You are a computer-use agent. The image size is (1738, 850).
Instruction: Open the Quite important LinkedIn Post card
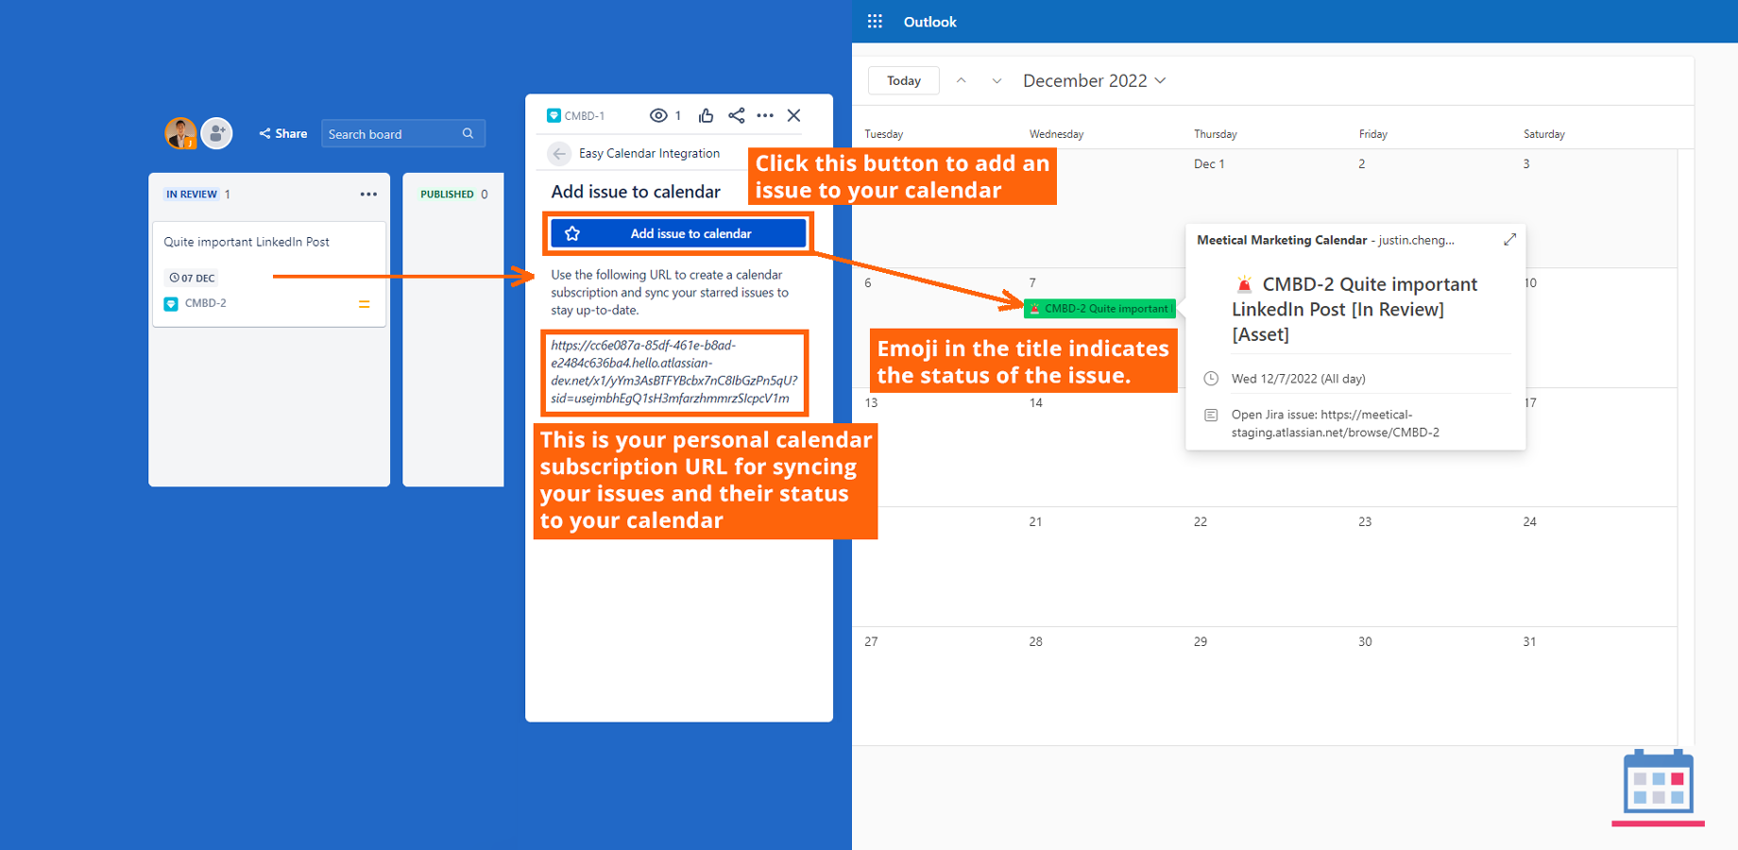coord(269,274)
